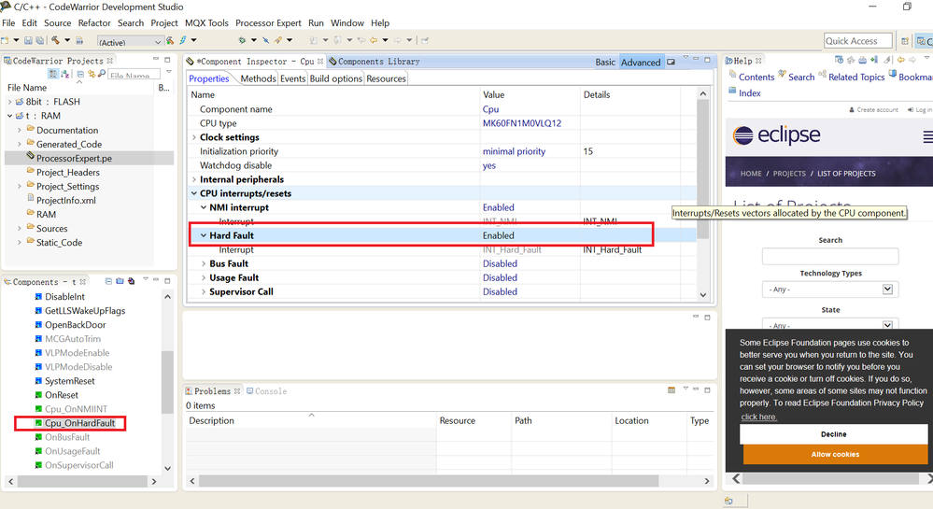Click Open Perspective icon beside Quick Access
Screen dimensions: 933x509
905,41
